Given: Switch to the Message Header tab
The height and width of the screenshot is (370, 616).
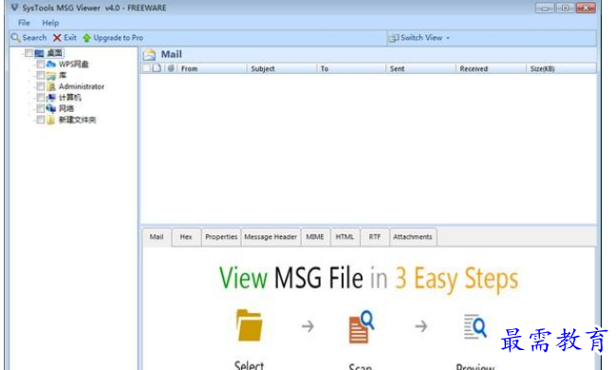Looking at the screenshot, I should pos(271,237).
